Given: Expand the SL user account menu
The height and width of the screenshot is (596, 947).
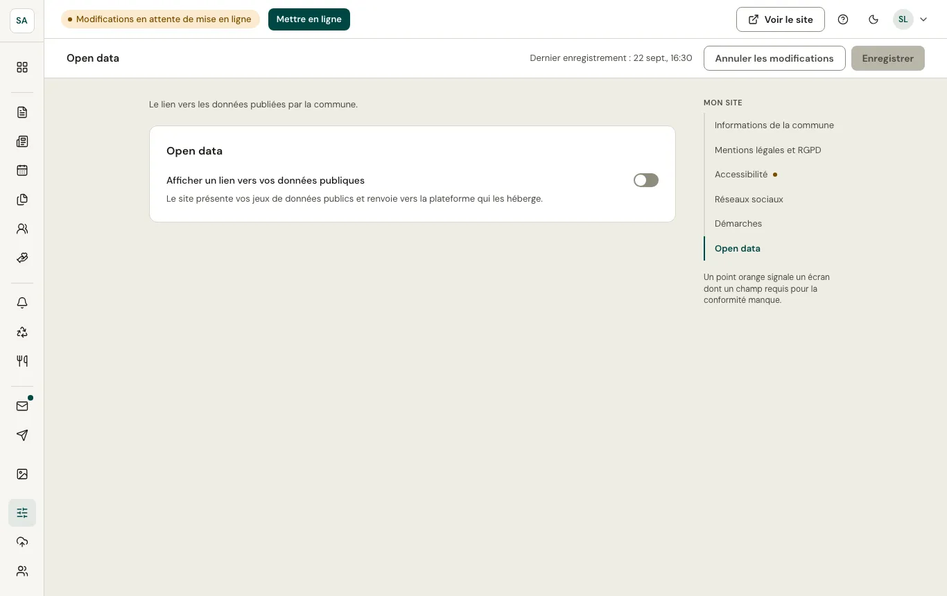Looking at the screenshot, I should [910, 19].
